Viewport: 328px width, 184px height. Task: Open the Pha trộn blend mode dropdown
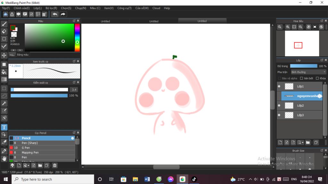coord(308,72)
